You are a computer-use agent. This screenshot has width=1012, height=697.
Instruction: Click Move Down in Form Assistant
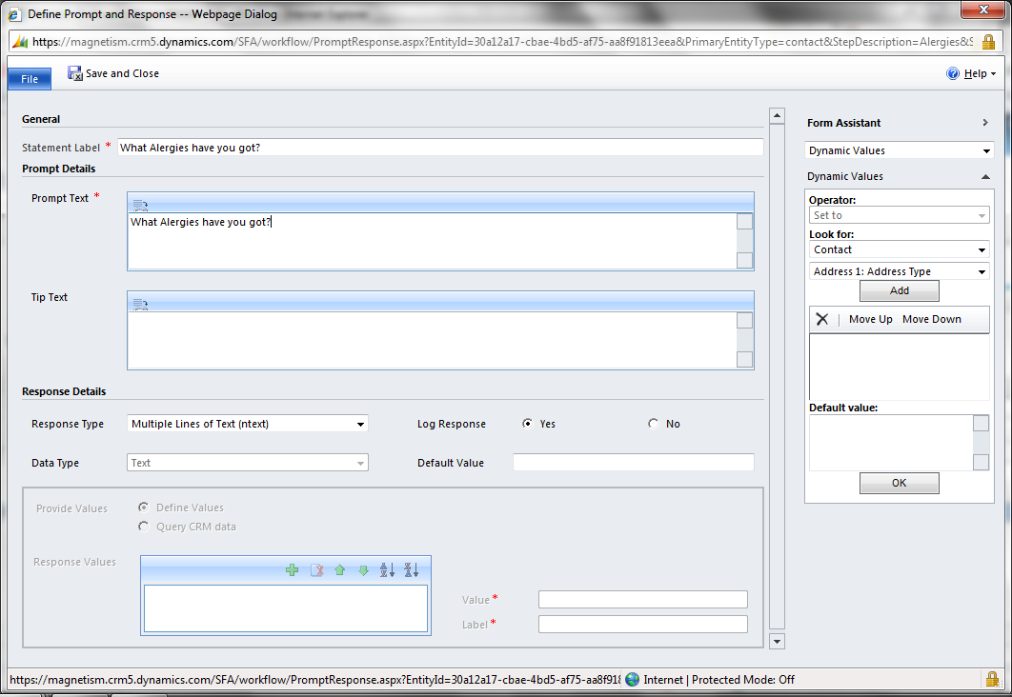tap(931, 319)
